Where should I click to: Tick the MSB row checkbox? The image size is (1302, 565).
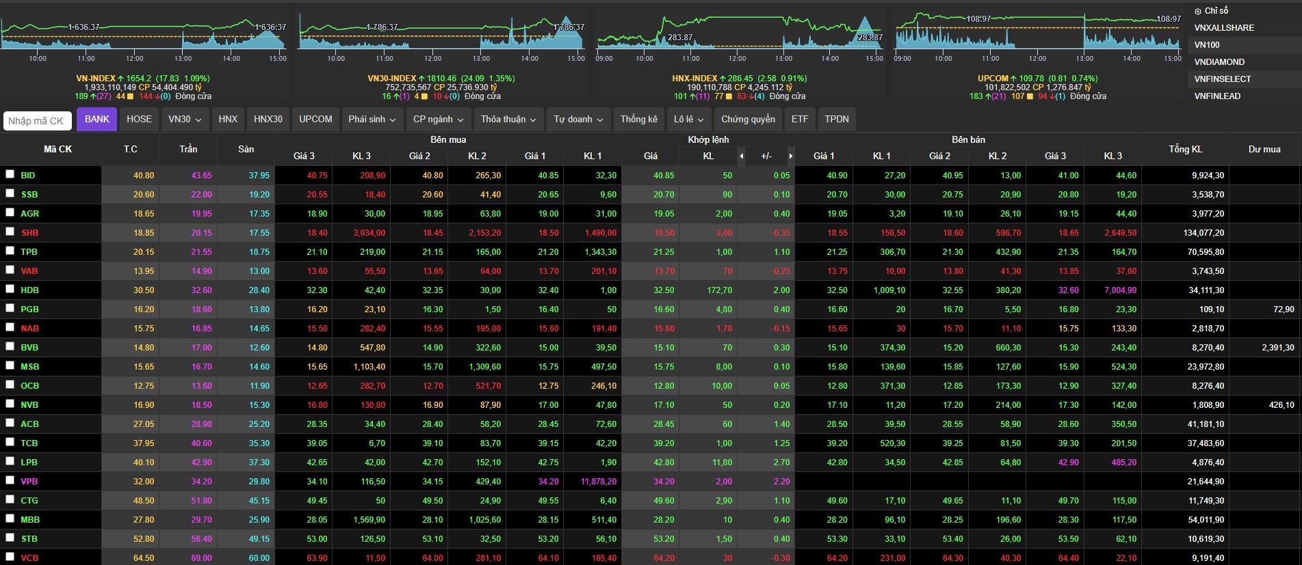[x=10, y=366]
